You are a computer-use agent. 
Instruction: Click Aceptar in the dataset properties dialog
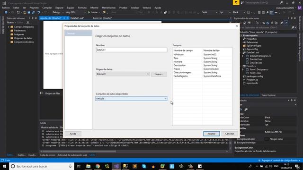212,134
